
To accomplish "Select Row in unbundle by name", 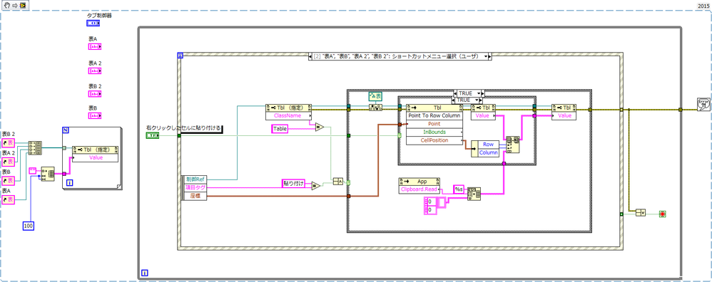I will 488,144.
